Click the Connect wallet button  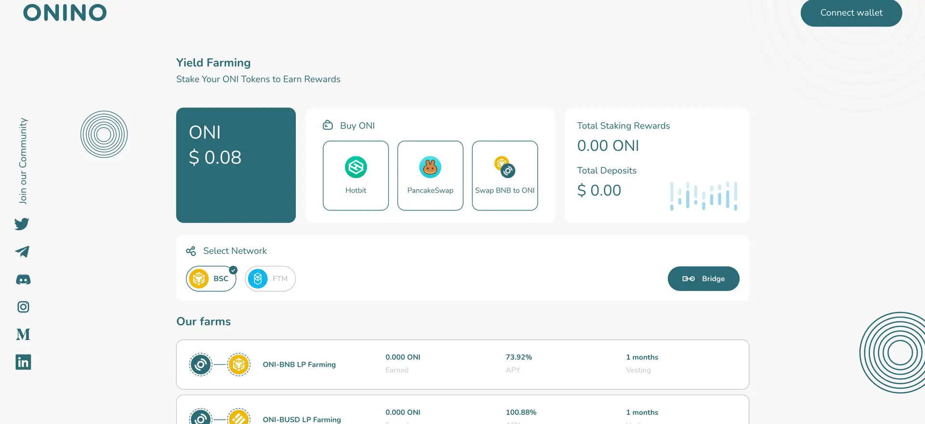pyautogui.click(x=851, y=13)
